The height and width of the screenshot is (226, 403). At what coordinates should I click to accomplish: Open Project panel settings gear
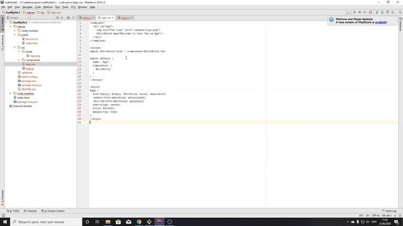(69, 18)
